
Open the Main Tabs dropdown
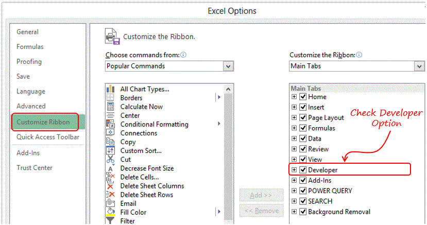click(419, 66)
